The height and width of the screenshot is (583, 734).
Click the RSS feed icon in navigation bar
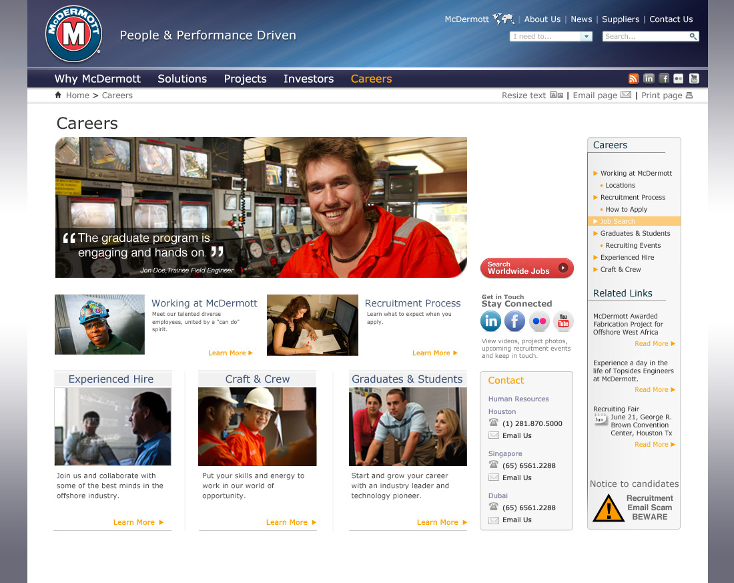633,79
